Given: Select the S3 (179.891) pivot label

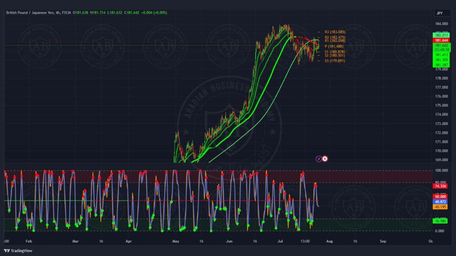Looking at the screenshot, I should click(x=335, y=61).
